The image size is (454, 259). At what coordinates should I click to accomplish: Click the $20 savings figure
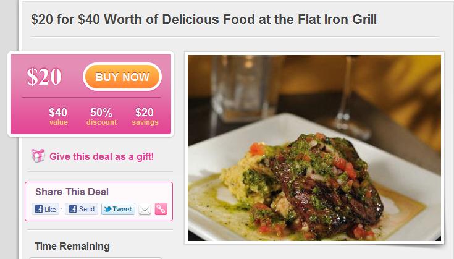[x=145, y=113]
